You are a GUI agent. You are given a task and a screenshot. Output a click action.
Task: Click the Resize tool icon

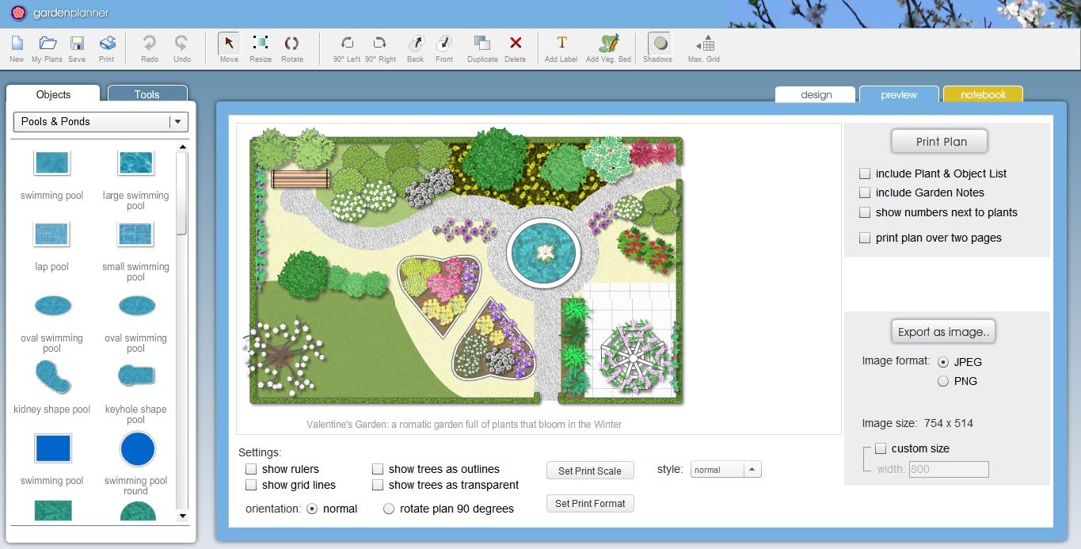pyautogui.click(x=260, y=44)
